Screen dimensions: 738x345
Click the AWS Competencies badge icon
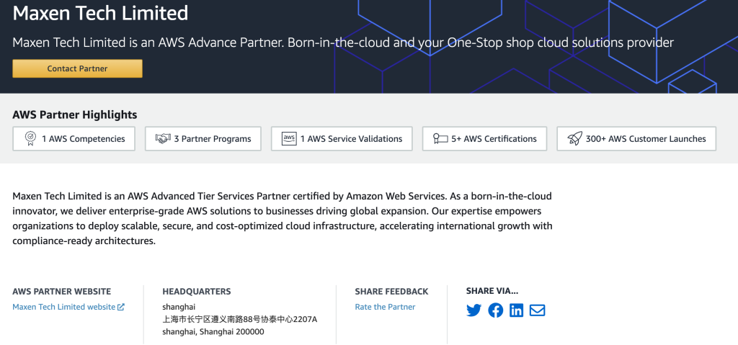tap(30, 138)
